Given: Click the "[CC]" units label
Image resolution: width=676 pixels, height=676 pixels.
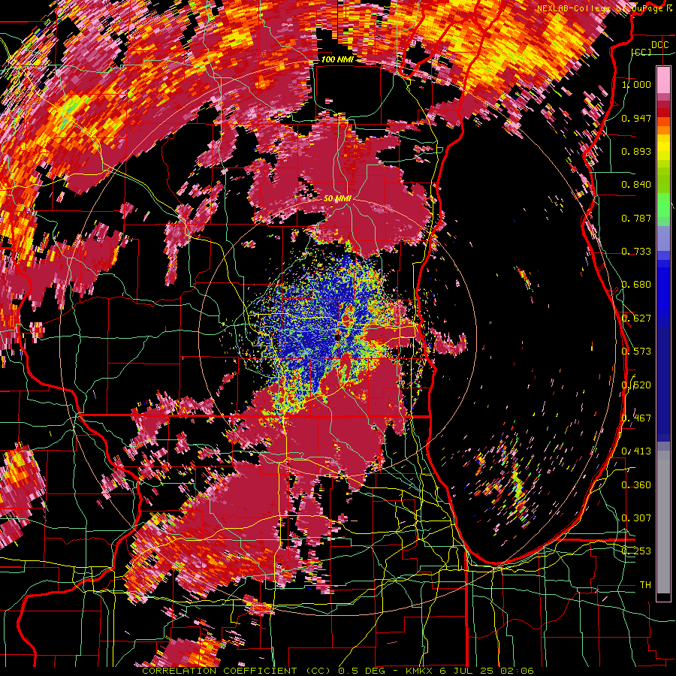Looking at the screenshot, I should pos(641,52).
